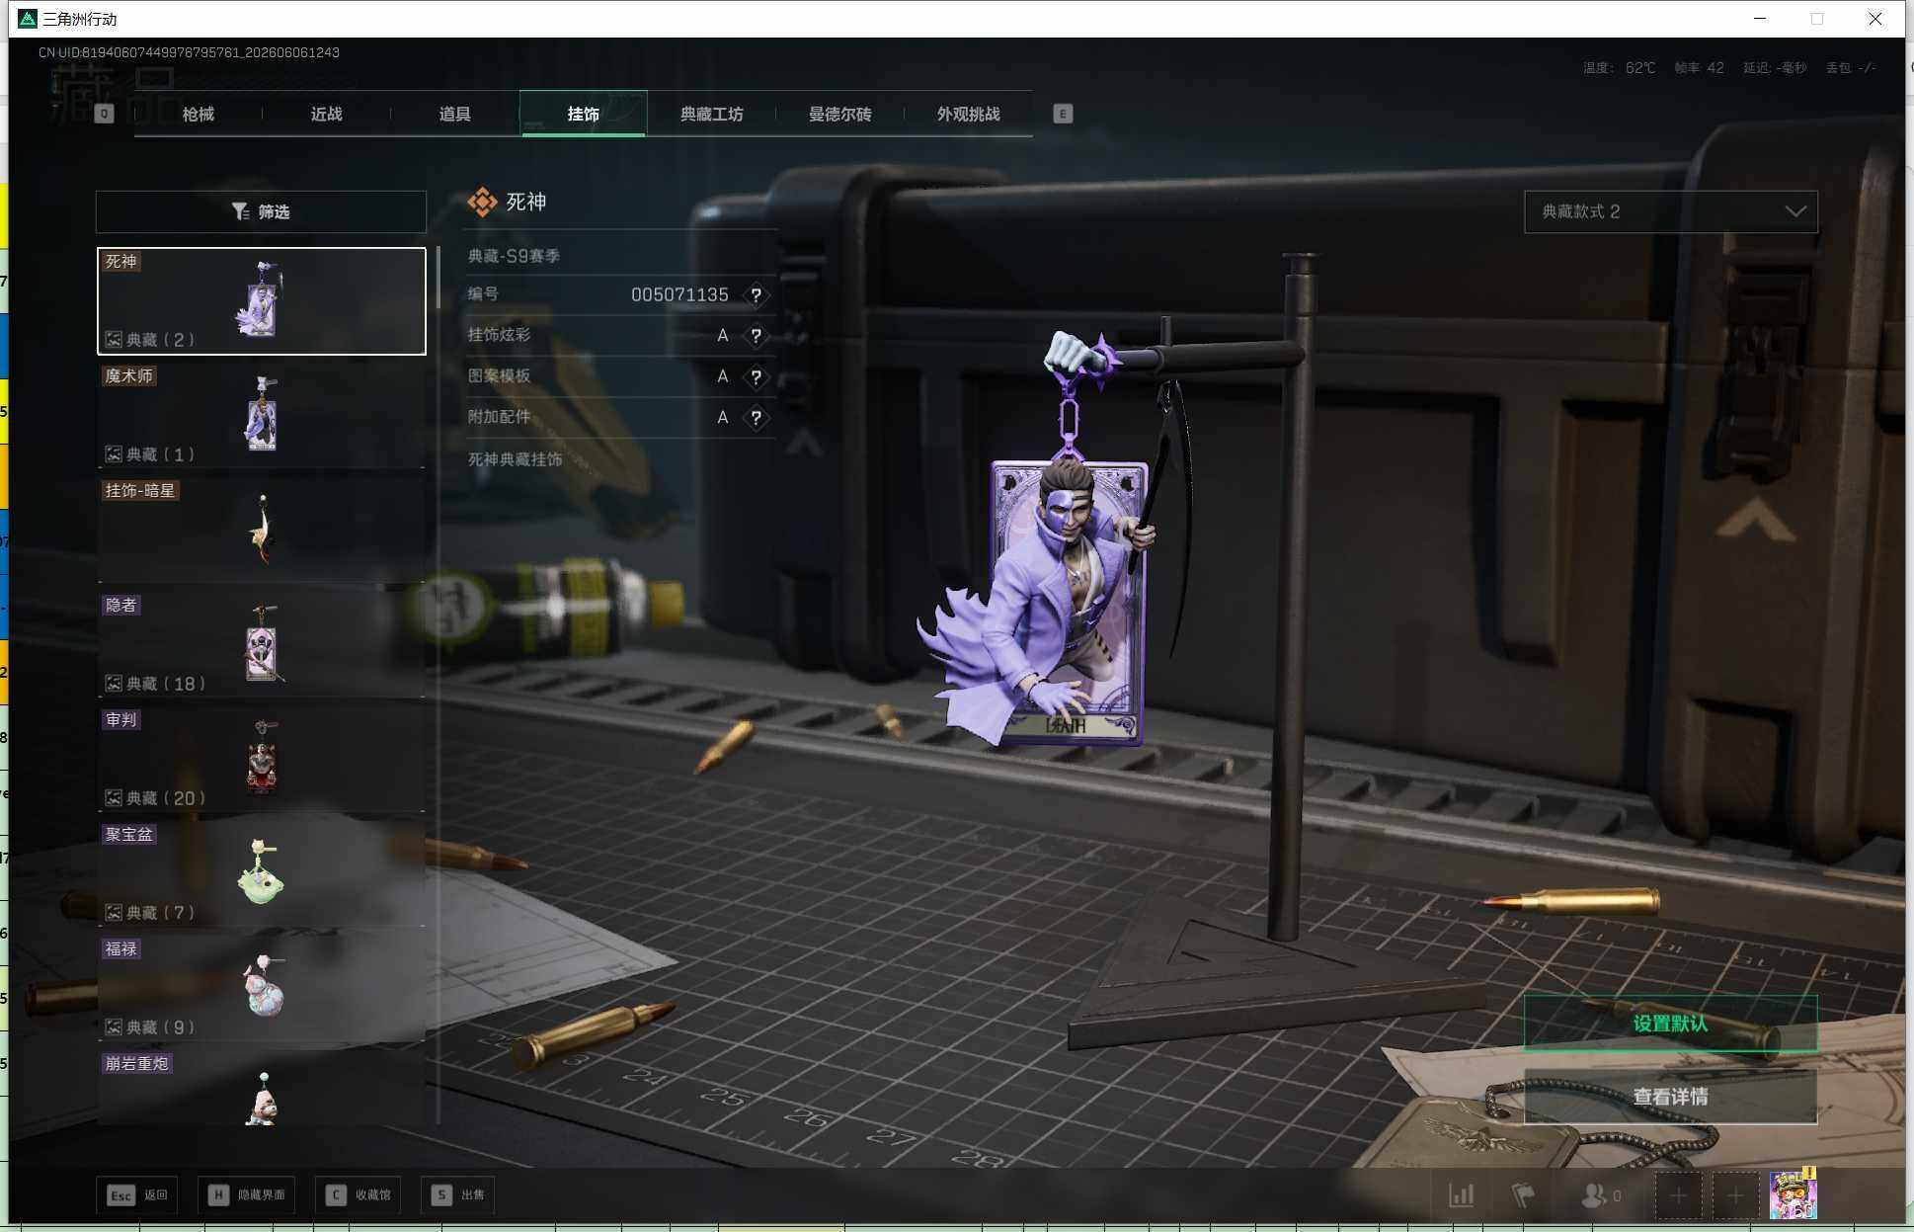This screenshot has width=1914, height=1232.
Task: Switch to the 道具 tab
Action: (454, 114)
